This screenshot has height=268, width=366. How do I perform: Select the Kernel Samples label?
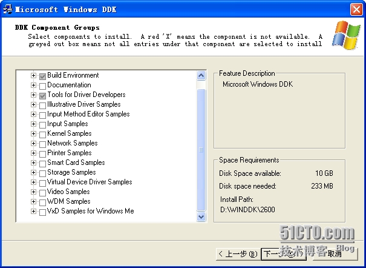[x=70, y=133]
